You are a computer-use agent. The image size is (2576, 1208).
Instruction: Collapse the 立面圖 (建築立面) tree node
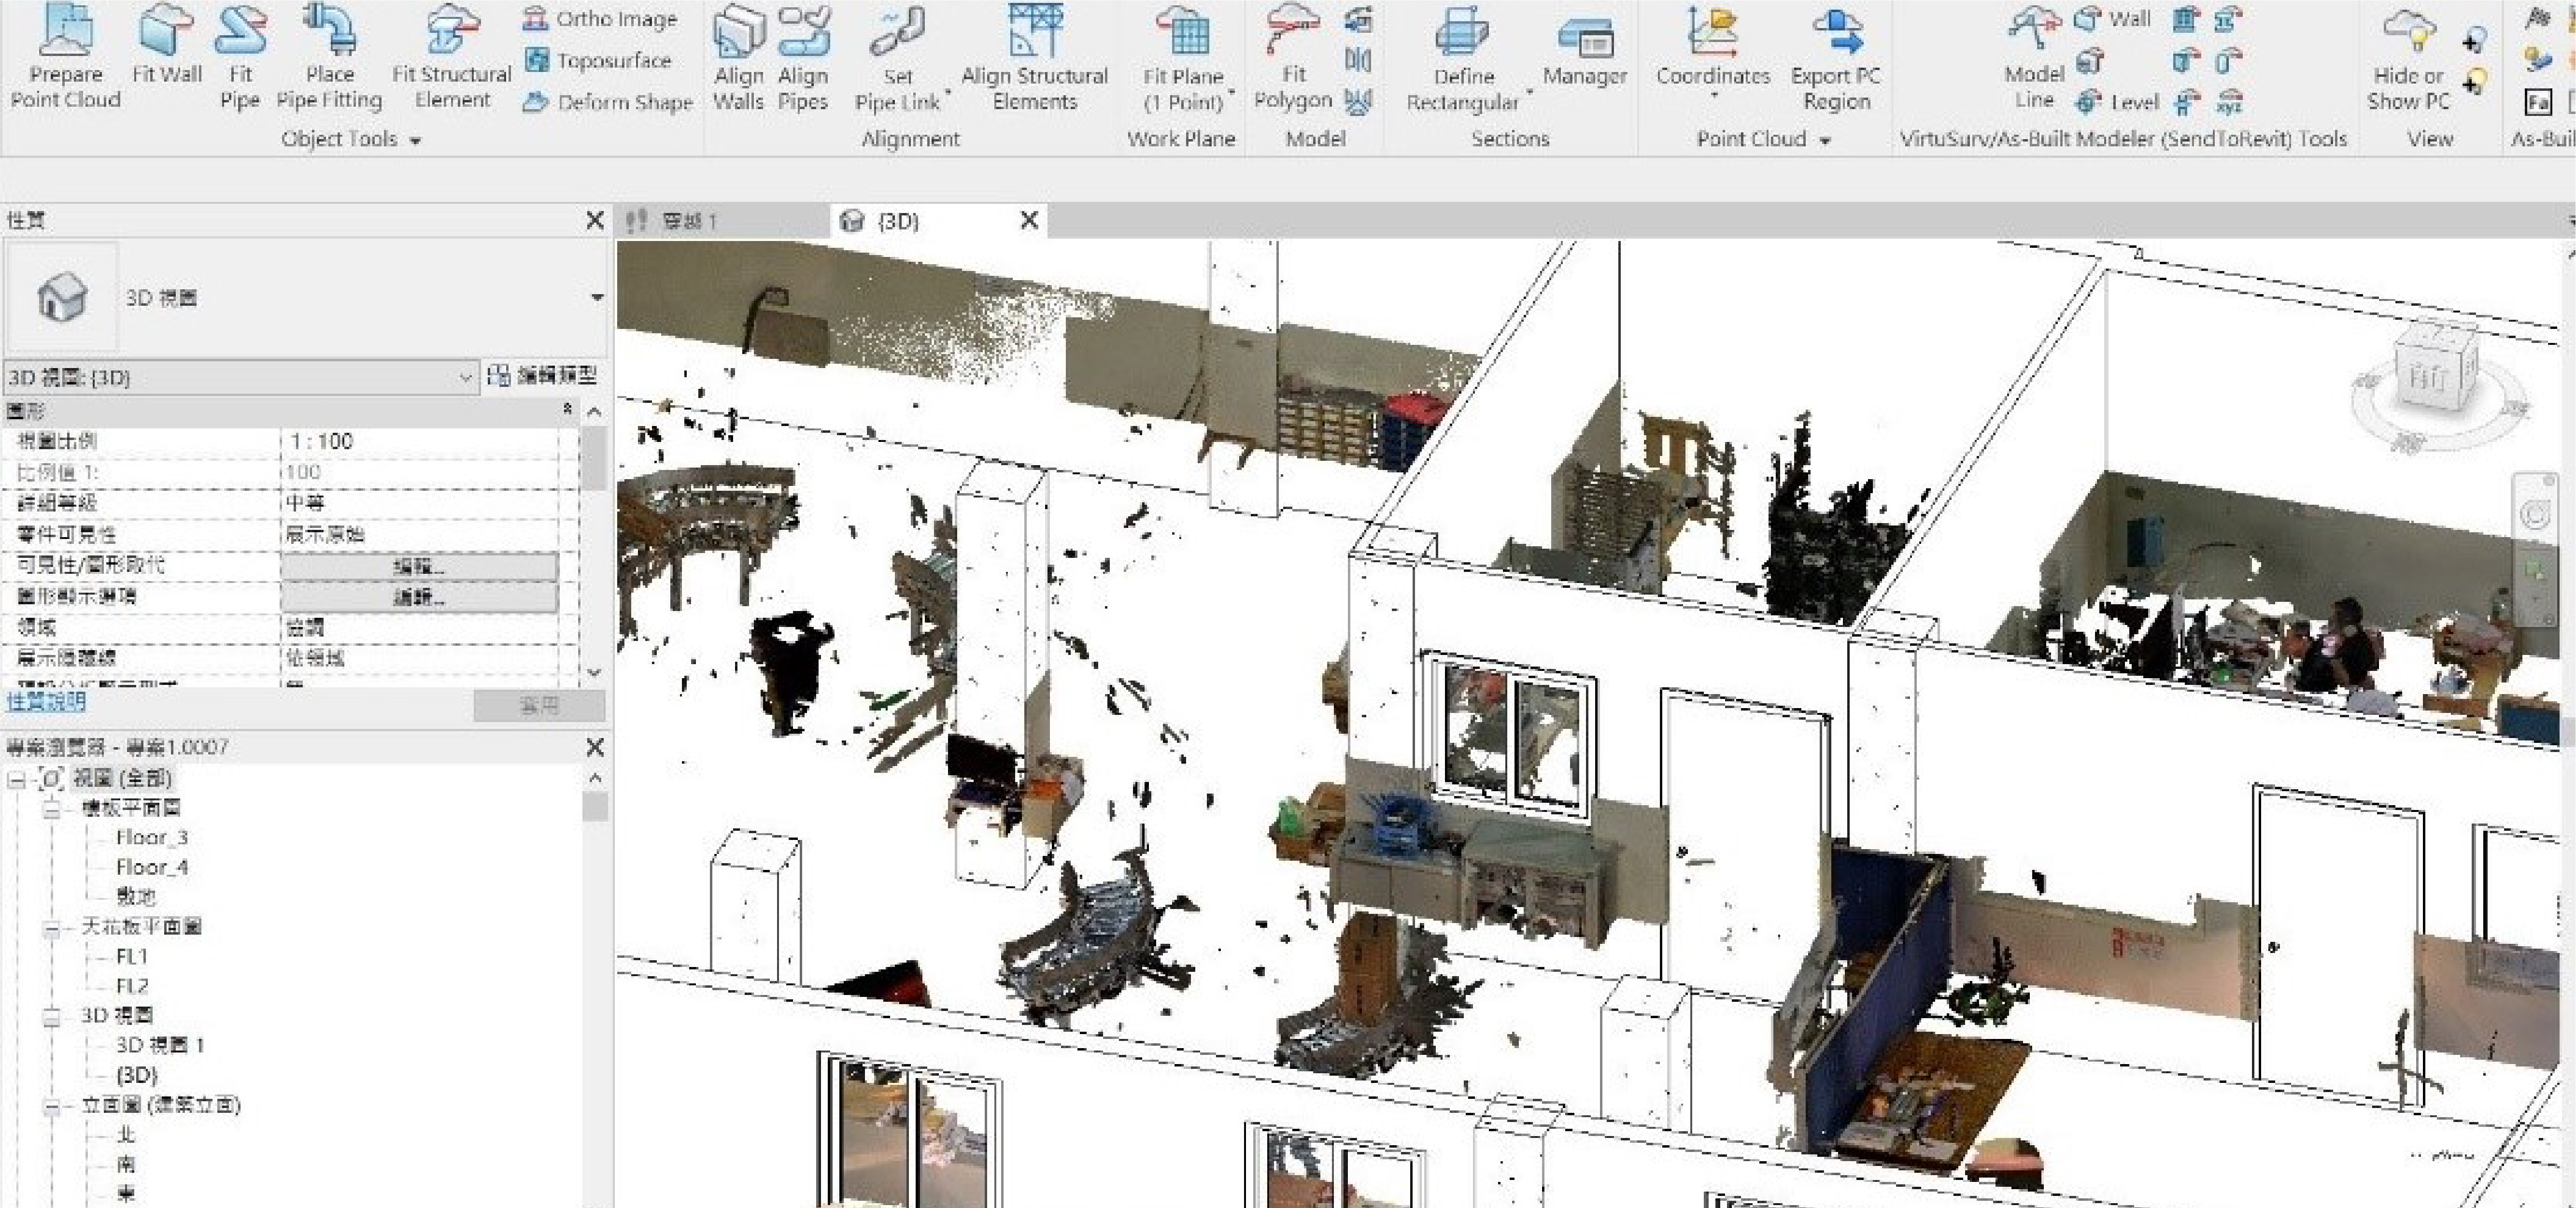click(52, 1106)
